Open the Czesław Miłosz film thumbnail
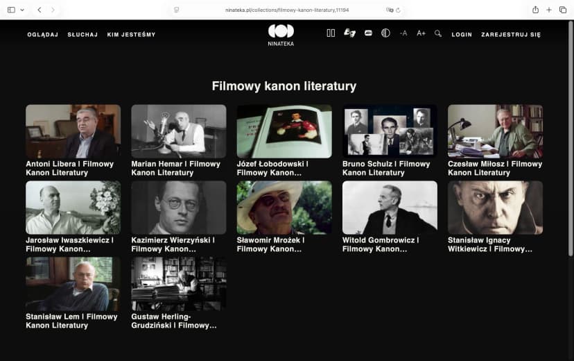The height and width of the screenshot is (361, 574). tap(495, 131)
